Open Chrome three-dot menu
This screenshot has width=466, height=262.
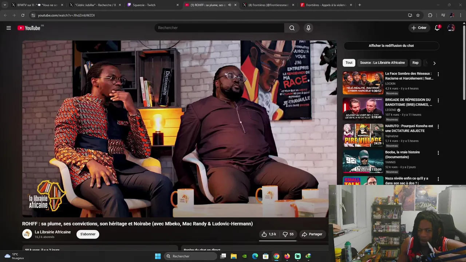[x=461, y=15]
